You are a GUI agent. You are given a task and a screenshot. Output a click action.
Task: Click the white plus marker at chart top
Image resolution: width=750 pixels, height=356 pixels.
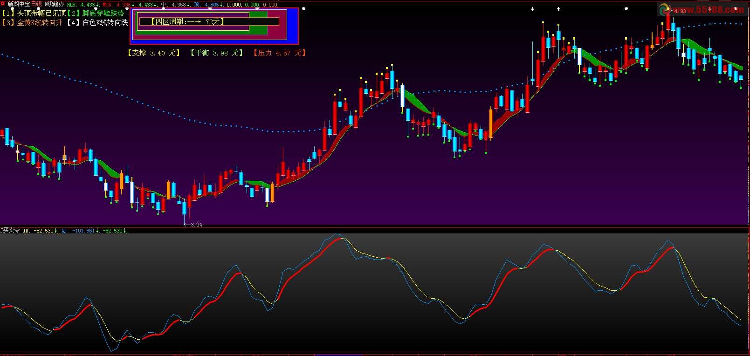point(558,9)
